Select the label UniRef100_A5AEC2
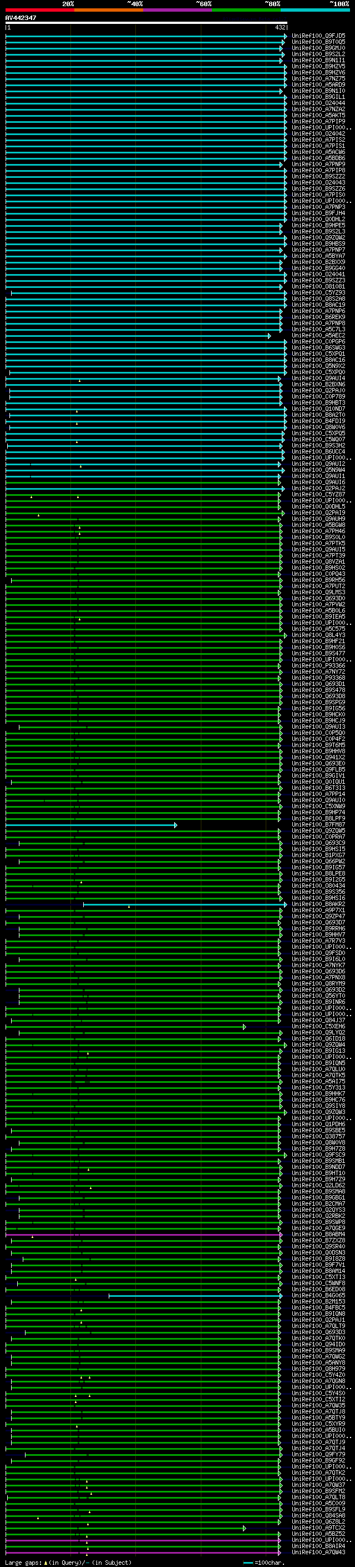This screenshot has width=355, height=1567. 318,335
